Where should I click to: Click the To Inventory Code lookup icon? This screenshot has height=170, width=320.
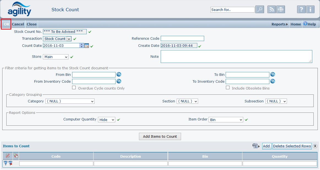272,81
